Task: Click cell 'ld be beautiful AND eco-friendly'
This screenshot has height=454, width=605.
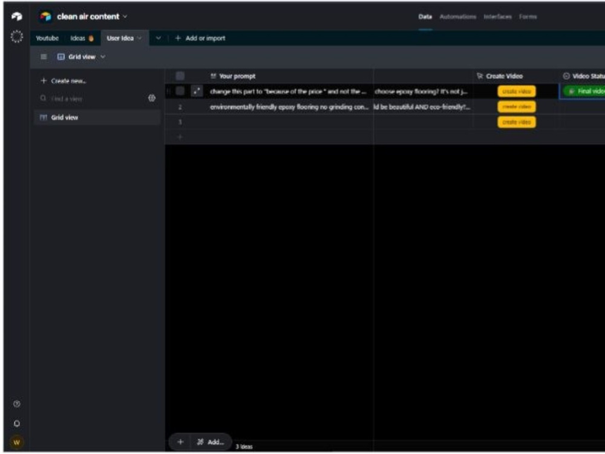Action: click(x=423, y=107)
